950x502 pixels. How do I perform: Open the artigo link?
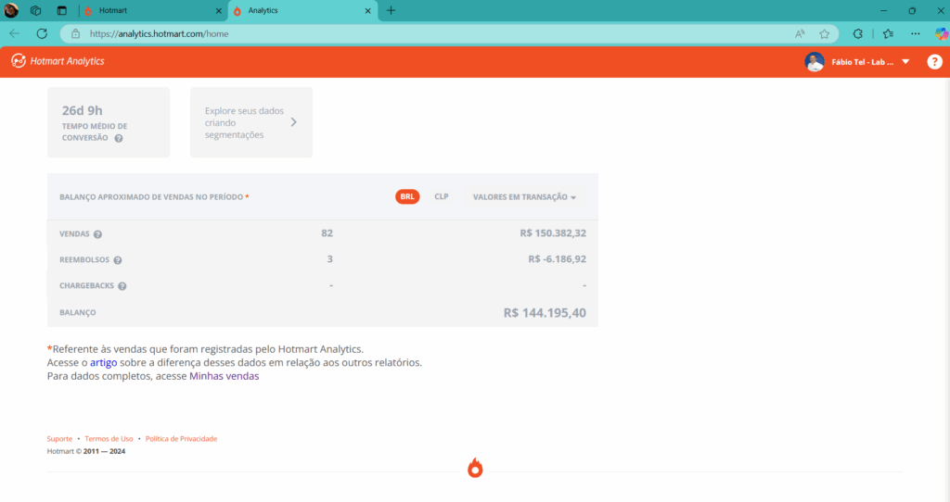(x=104, y=362)
